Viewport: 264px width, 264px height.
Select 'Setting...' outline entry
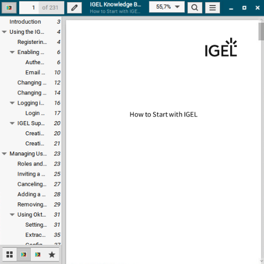coord(36,225)
